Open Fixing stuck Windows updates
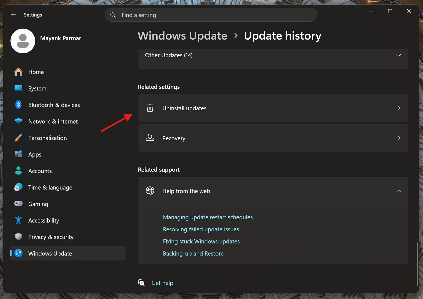 pos(201,241)
